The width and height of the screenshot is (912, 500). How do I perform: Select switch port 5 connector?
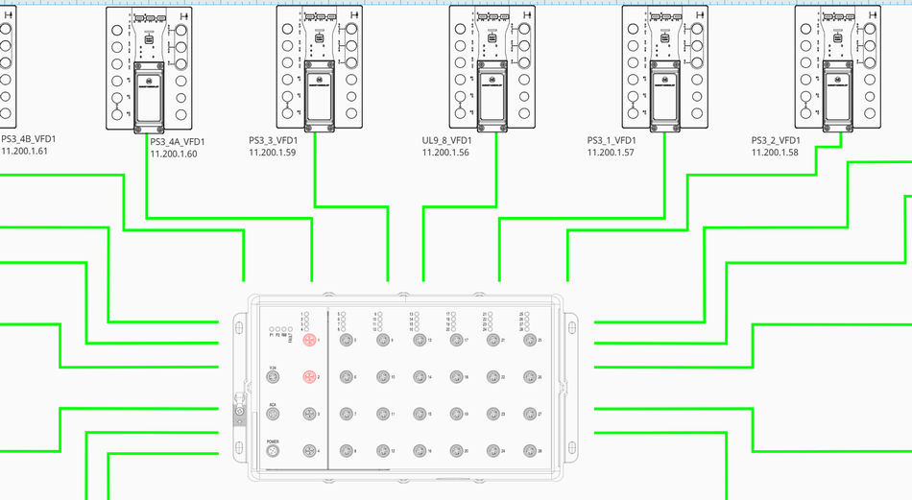click(346, 341)
